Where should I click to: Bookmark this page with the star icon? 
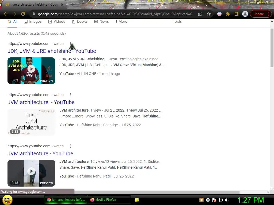(x=209, y=14)
